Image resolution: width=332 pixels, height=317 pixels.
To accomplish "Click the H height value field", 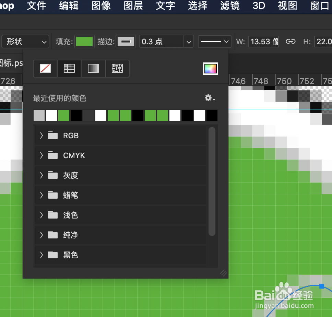I will pyautogui.click(x=323, y=42).
